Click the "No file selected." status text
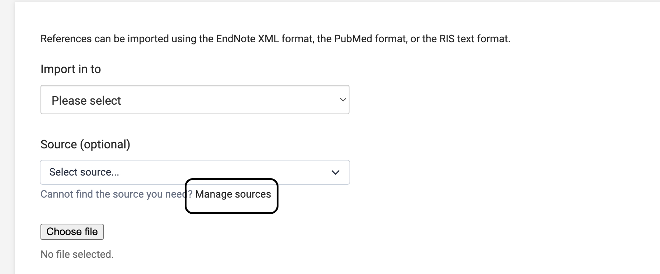Image resolution: width=660 pixels, height=274 pixels. point(77,254)
